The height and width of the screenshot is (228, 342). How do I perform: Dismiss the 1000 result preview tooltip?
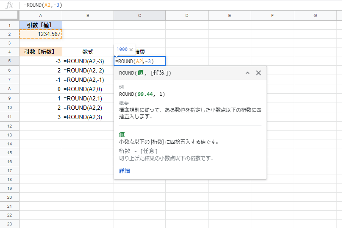[131, 50]
